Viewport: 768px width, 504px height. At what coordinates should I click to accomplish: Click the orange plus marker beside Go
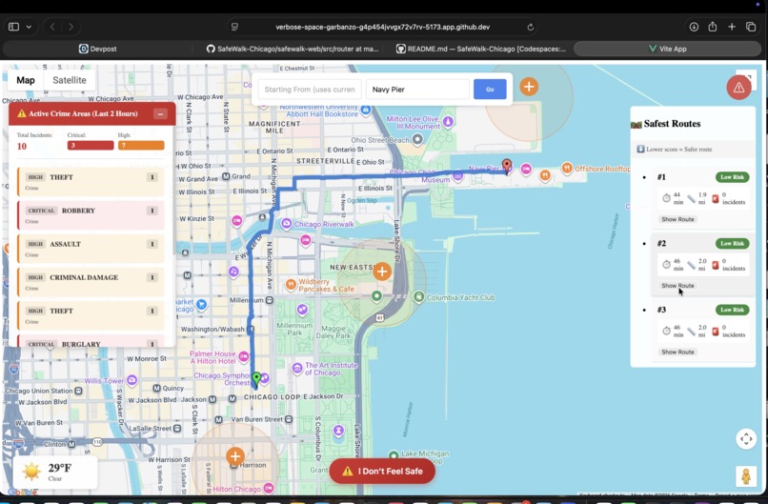click(x=529, y=87)
